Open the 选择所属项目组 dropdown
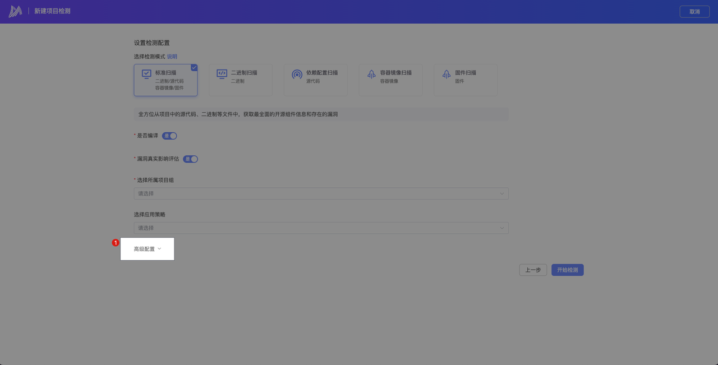Viewport: 718px width, 365px height. 321,193
